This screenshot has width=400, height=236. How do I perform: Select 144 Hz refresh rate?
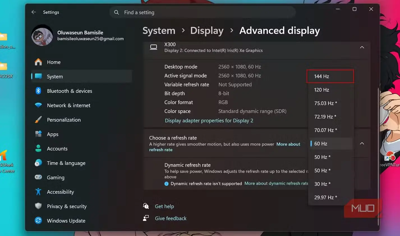(330, 76)
